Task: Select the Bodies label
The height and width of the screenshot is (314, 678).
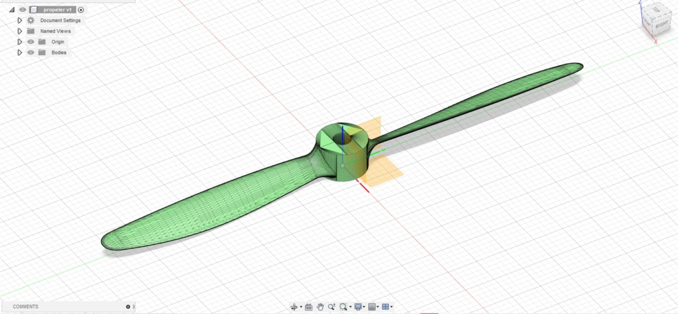Action: coord(59,53)
